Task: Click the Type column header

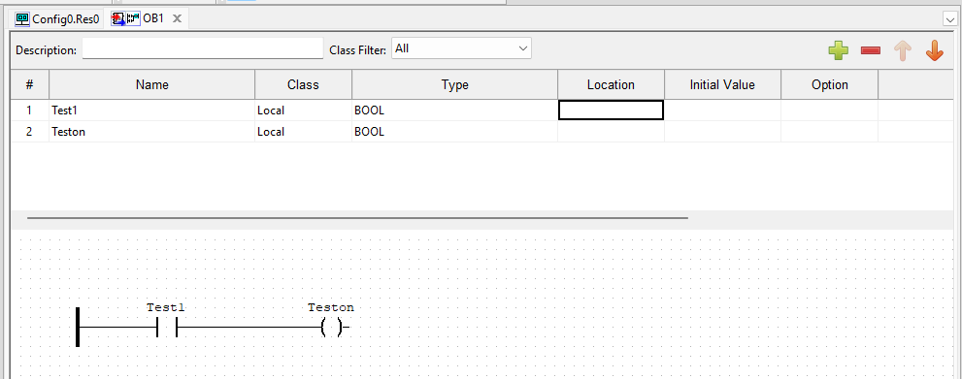Action: [454, 84]
